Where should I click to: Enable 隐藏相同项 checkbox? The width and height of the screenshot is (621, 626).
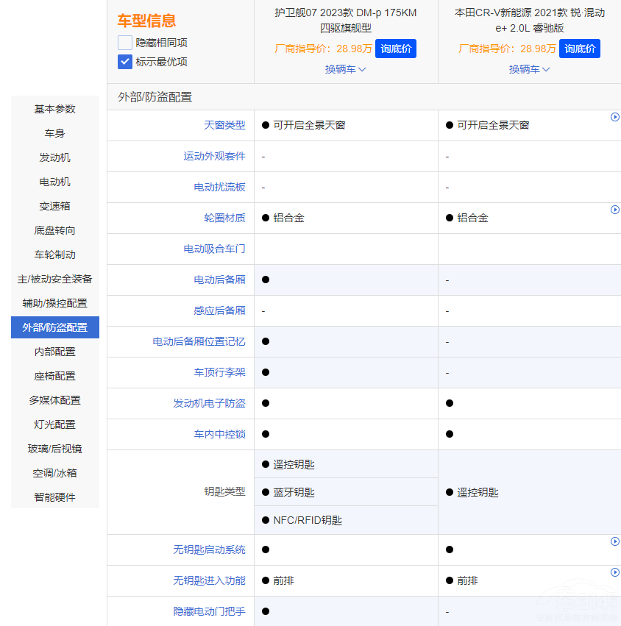coord(125,43)
